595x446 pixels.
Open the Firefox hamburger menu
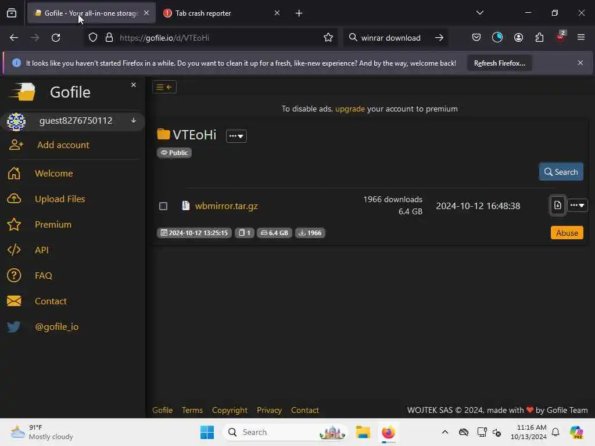click(x=581, y=37)
